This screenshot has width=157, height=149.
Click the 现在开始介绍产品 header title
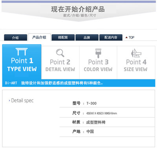point(78,9)
